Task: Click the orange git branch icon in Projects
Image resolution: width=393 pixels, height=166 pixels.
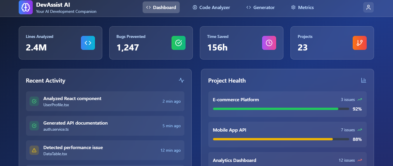Action: (x=360, y=43)
